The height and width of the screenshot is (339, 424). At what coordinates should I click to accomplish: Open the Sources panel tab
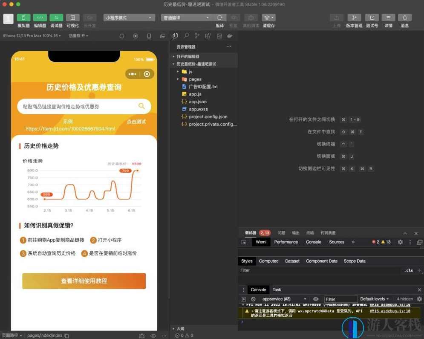point(336,242)
